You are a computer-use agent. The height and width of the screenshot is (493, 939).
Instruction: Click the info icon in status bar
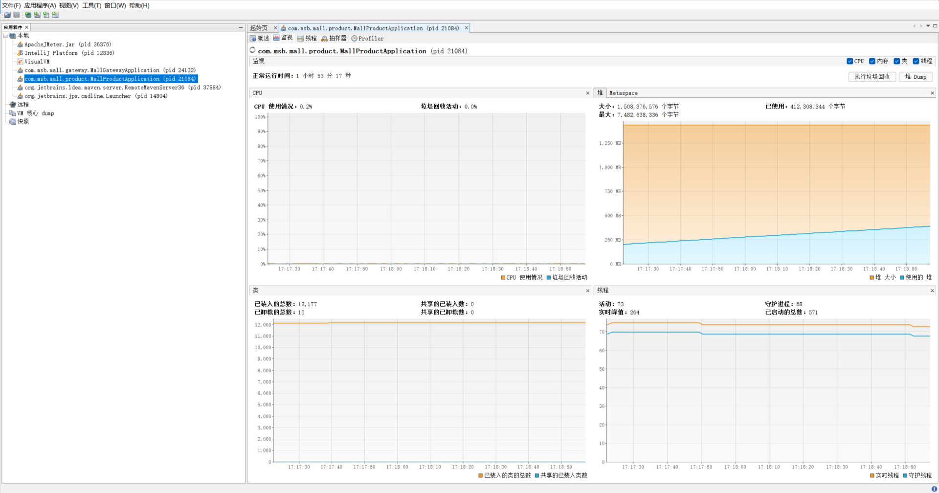point(934,489)
